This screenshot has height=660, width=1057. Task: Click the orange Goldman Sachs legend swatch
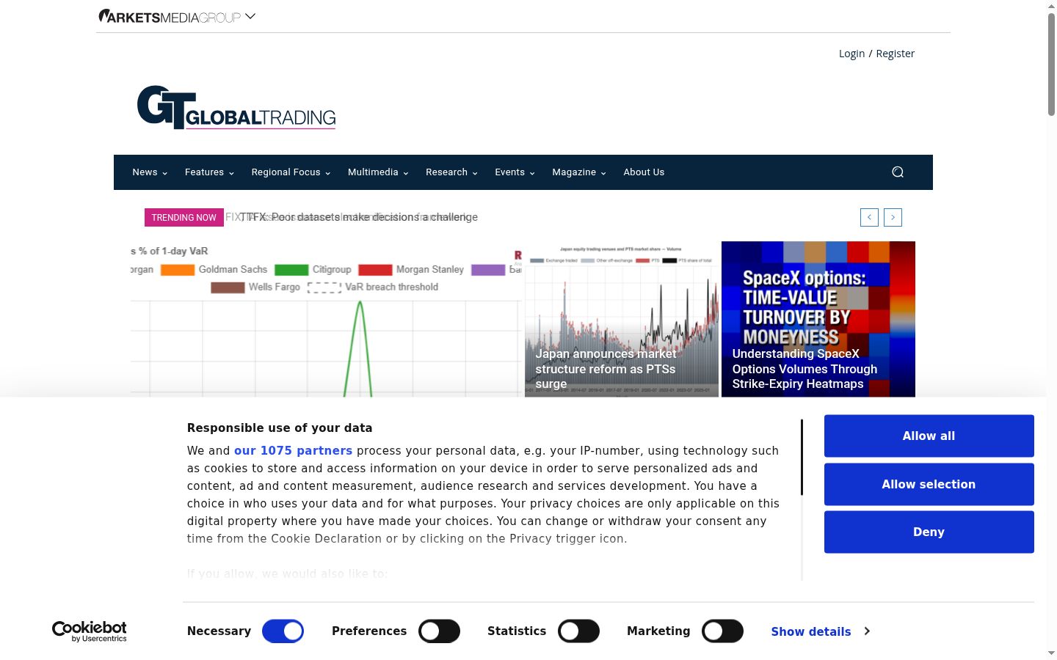pos(178,270)
